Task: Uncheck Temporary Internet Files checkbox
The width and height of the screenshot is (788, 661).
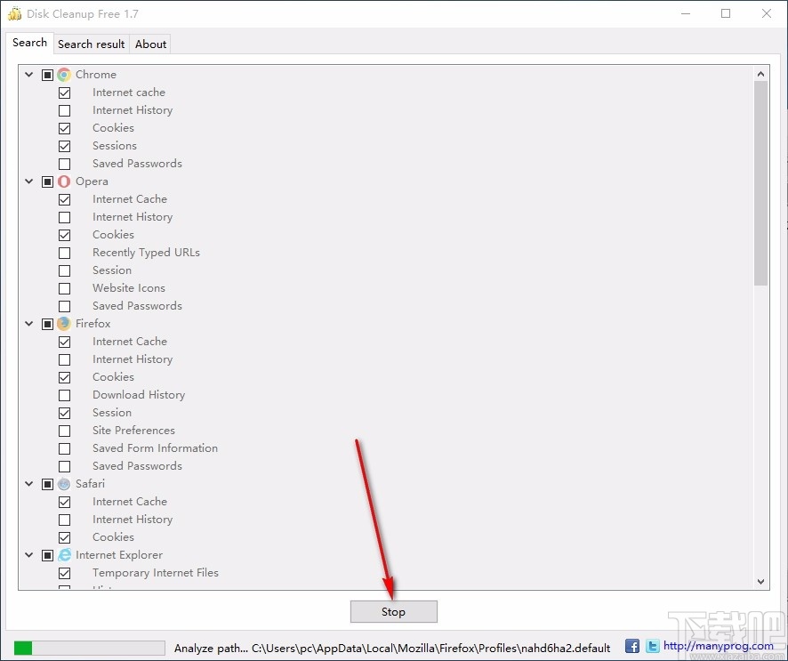Action: tap(64, 573)
